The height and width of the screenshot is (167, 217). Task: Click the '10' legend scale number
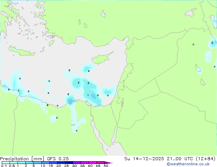coord(43,166)
